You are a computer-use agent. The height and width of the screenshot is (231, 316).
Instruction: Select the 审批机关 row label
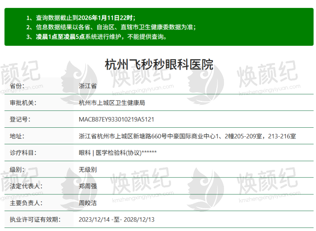click(x=23, y=102)
